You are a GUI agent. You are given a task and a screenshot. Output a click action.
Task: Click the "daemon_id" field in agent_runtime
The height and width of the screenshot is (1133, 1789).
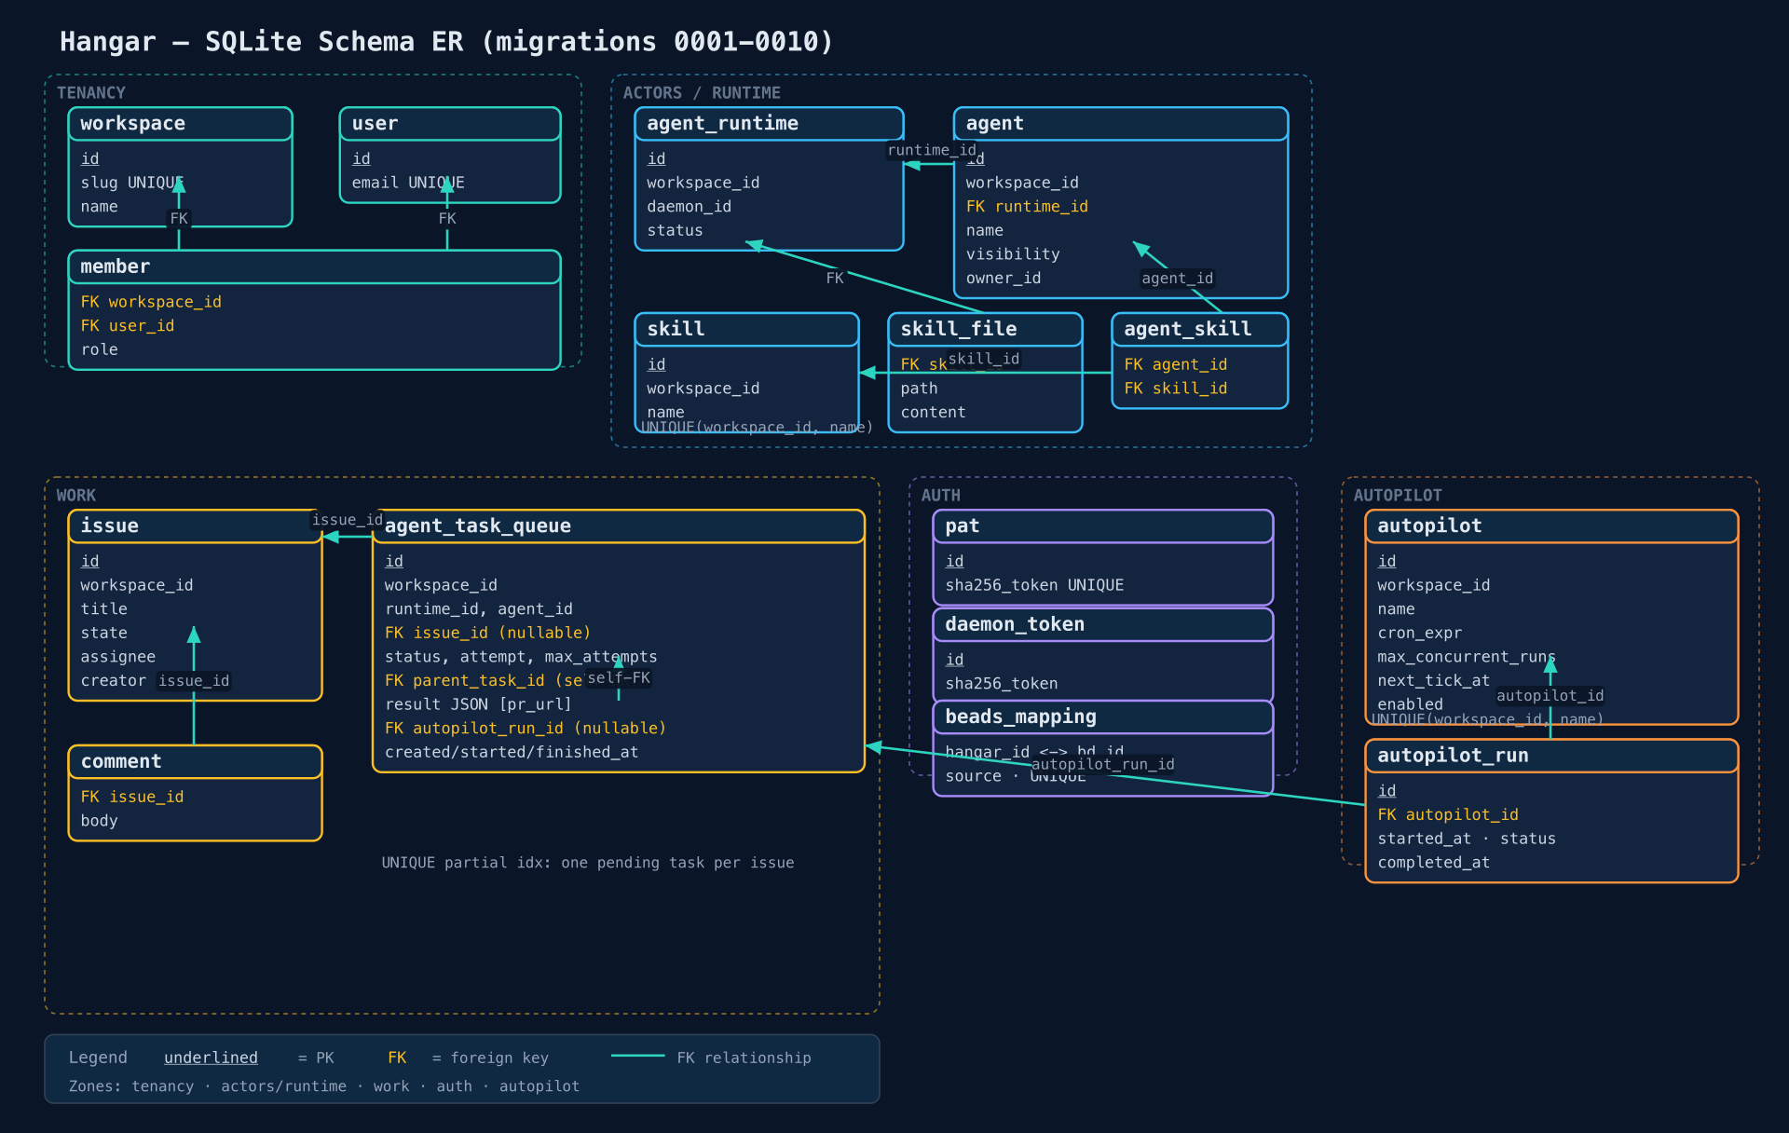tap(690, 207)
